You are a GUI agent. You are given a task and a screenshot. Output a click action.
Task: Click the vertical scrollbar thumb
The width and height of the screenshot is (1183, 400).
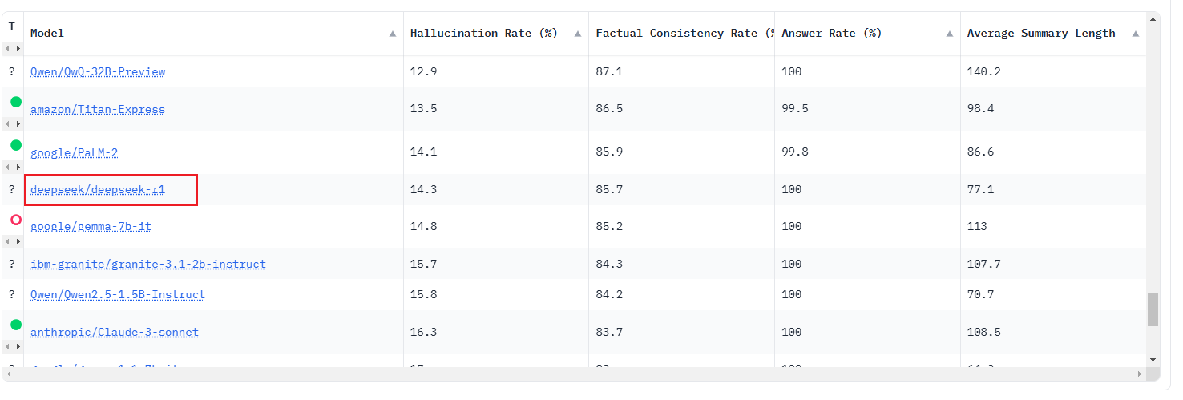(1153, 309)
